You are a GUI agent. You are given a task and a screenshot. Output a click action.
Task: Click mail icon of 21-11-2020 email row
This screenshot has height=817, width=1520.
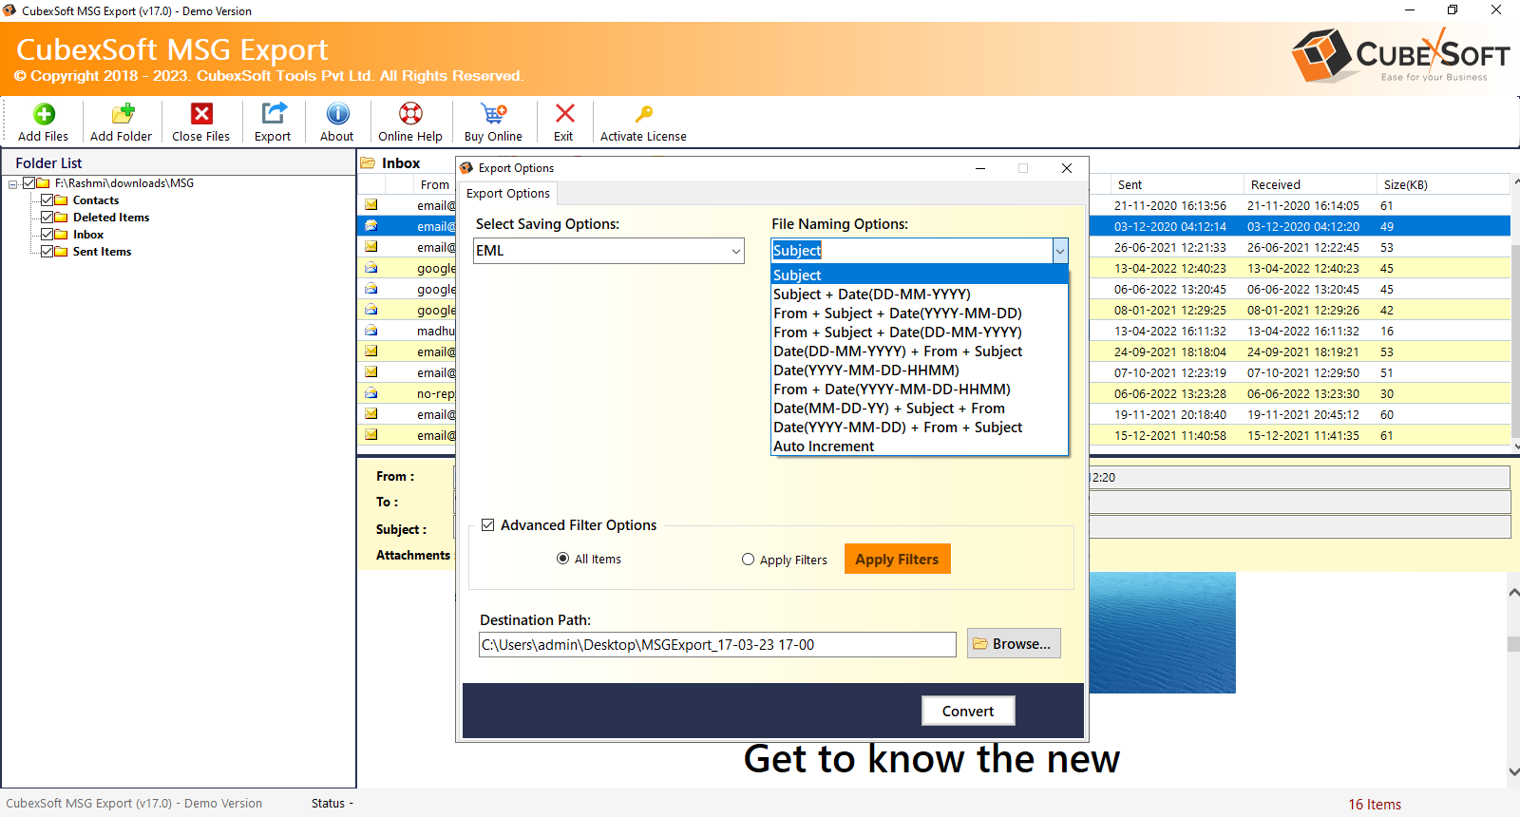pyautogui.click(x=370, y=205)
